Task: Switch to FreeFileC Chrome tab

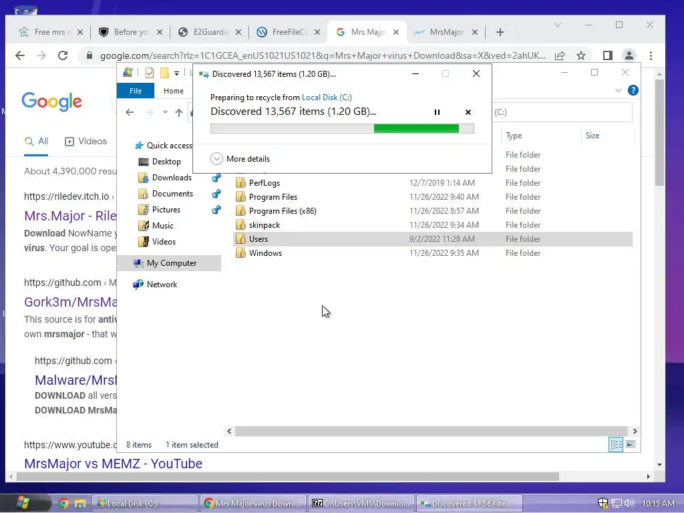Action: [289, 32]
